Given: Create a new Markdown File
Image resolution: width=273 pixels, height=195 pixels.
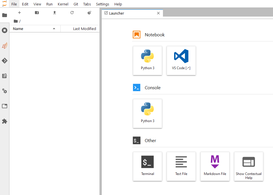Looking at the screenshot, I should click(x=215, y=167).
